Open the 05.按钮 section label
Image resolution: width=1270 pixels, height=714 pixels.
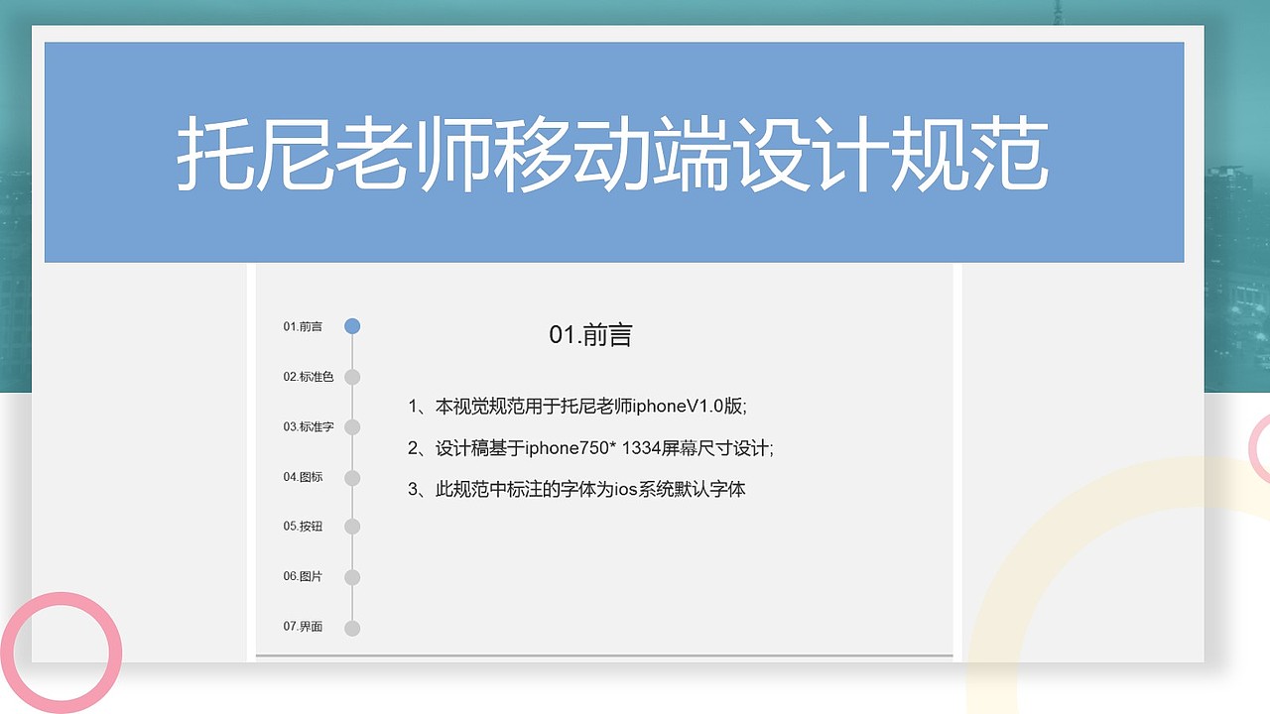[303, 527]
